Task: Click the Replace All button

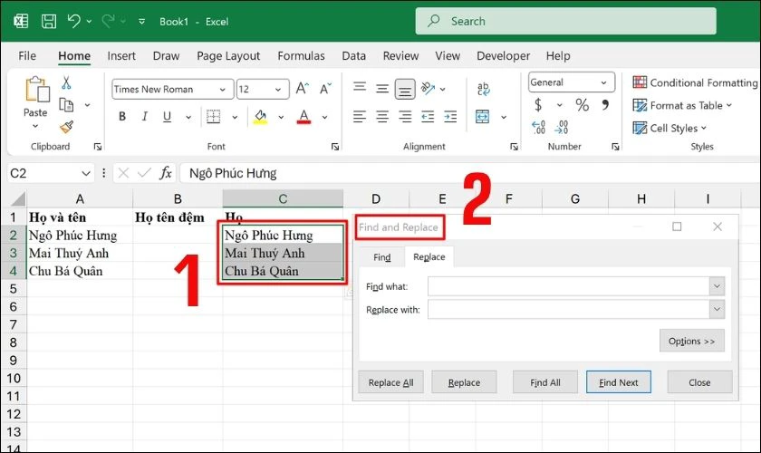Action: 390,382
